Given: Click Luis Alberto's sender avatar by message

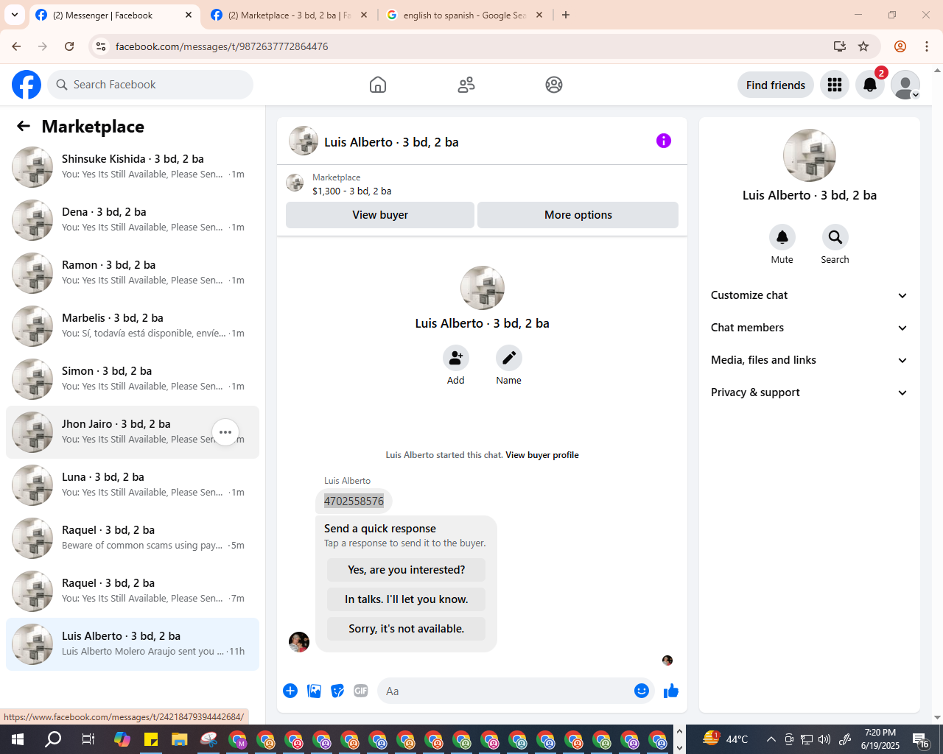Looking at the screenshot, I should pyautogui.click(x=299, y=642).
